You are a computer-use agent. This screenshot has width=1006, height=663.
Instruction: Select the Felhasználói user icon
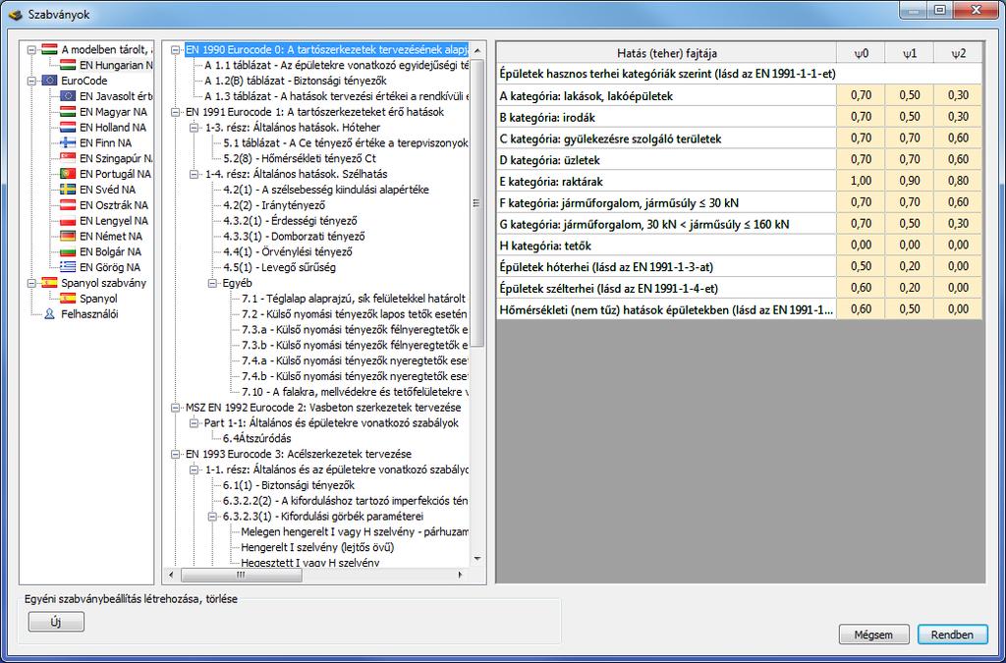(x=49, y=314)
